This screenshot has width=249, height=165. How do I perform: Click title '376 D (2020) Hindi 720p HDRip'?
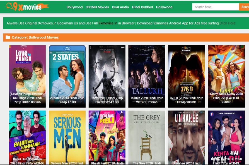coord(187,100)
